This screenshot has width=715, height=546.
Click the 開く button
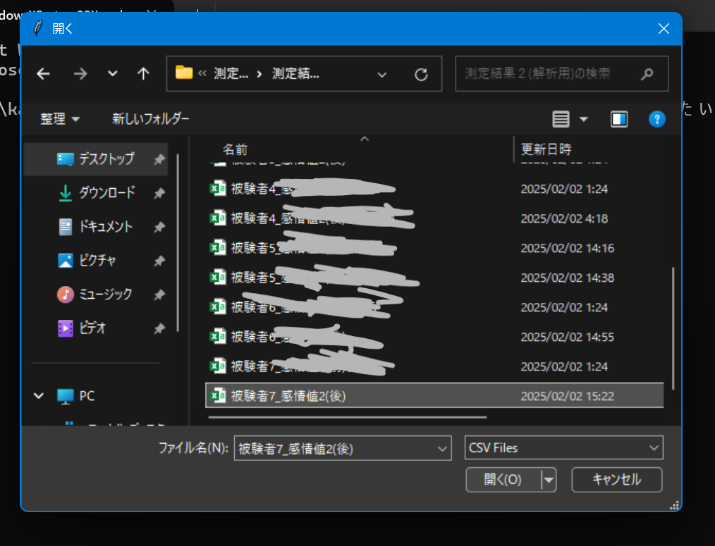(x=503, y=479)
